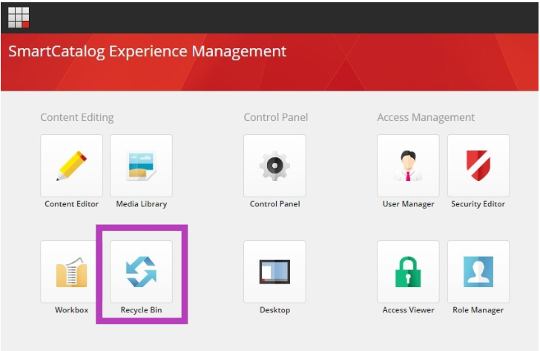Click the 'Workbox' text label

pos(72,310)
